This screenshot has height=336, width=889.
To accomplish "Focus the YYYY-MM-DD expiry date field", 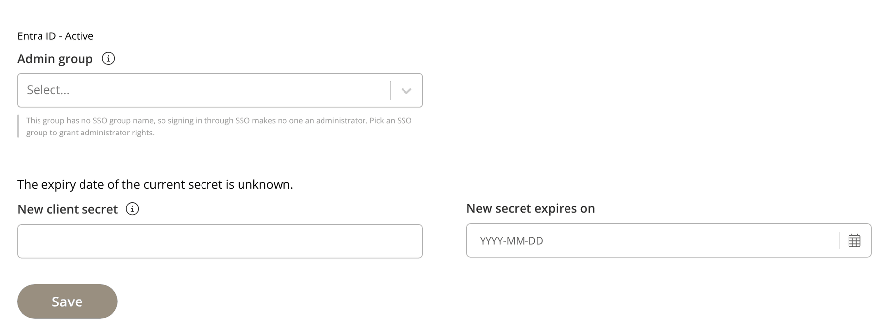I will click(x=652, y=241).
